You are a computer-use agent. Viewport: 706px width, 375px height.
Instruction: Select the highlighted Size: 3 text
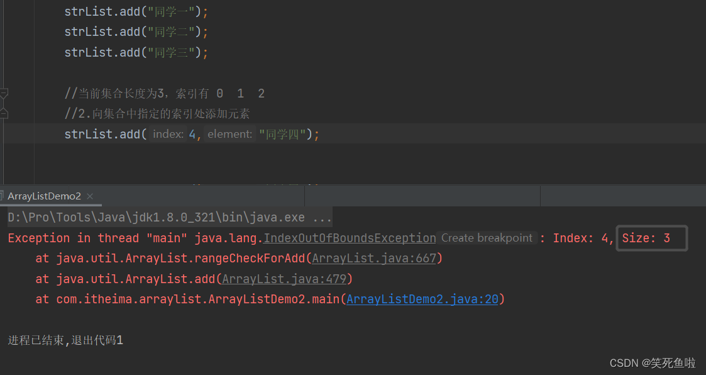651,238
